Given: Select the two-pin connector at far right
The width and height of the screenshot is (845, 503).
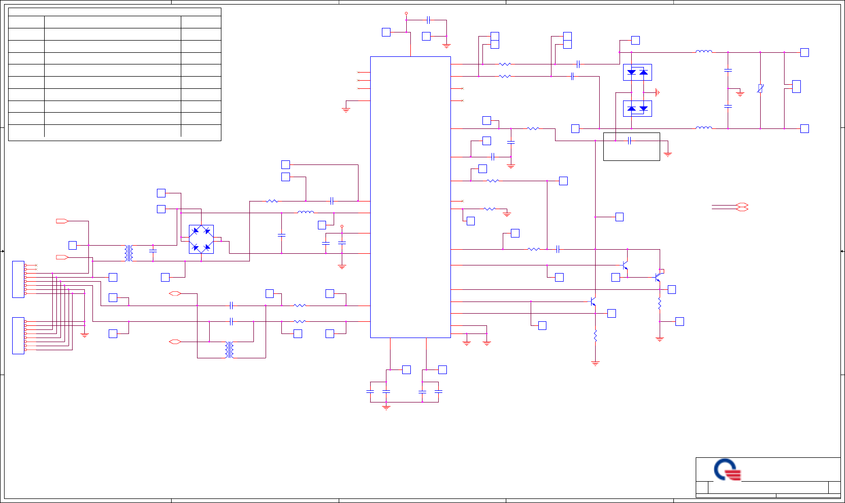Looking at the screenshot, I should tap(796, 87).
